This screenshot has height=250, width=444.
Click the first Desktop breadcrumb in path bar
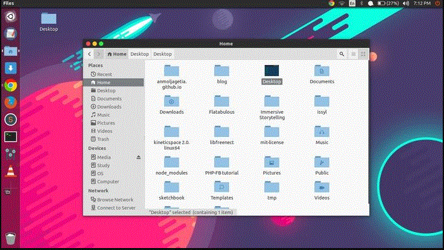[x=139, y=54]
